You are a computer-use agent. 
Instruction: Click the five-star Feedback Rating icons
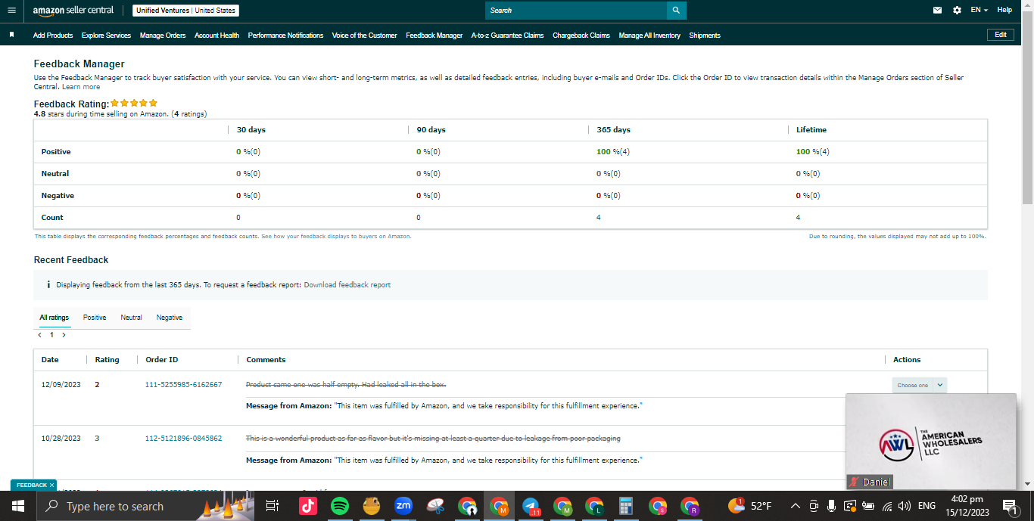pyautogui.click(x=134, y=103)
